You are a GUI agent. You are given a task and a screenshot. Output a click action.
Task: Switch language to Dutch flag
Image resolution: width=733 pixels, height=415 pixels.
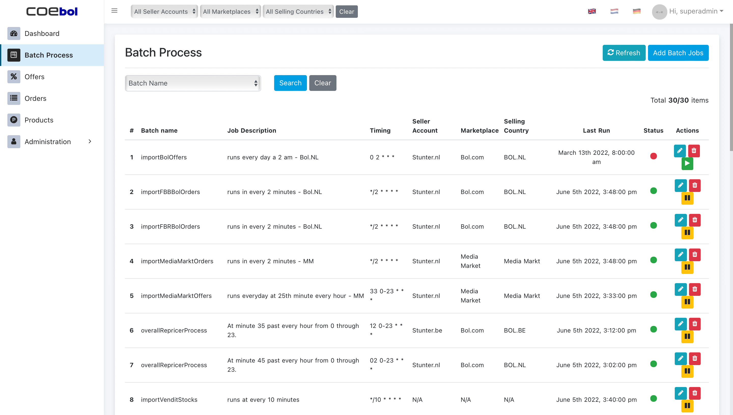(614, 11)
